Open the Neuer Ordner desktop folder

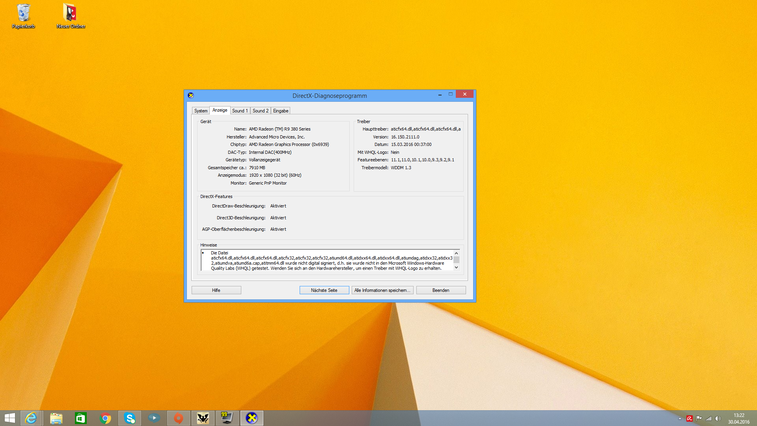tap(71, 16)
